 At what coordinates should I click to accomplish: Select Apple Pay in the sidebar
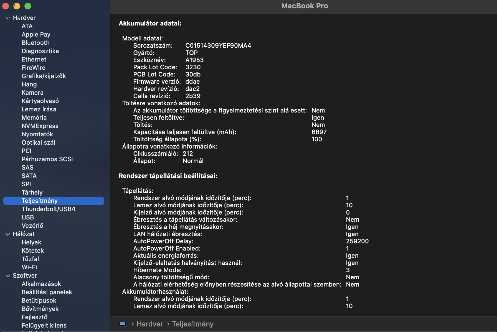[36, 34]
